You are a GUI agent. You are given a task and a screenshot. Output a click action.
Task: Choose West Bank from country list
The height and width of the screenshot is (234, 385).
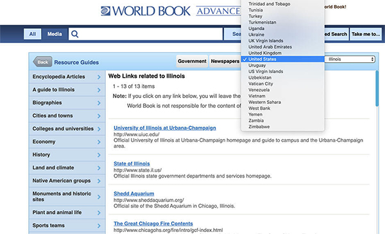[283, 108]
